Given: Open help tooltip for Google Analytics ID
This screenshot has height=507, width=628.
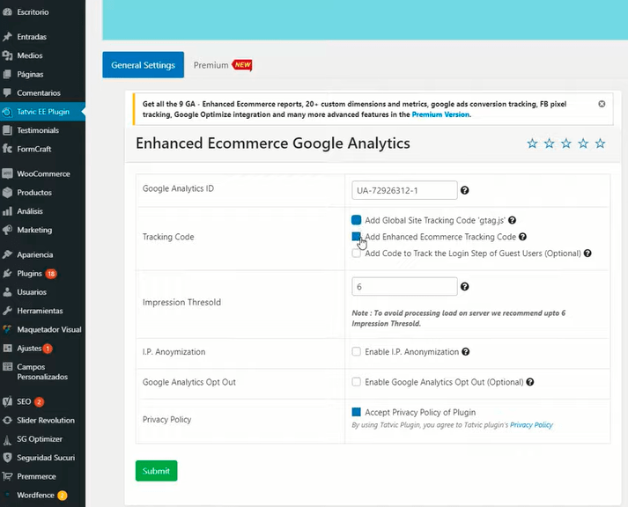Looking at the screenshot, I should pyautogui.click(x=464, y=190).
